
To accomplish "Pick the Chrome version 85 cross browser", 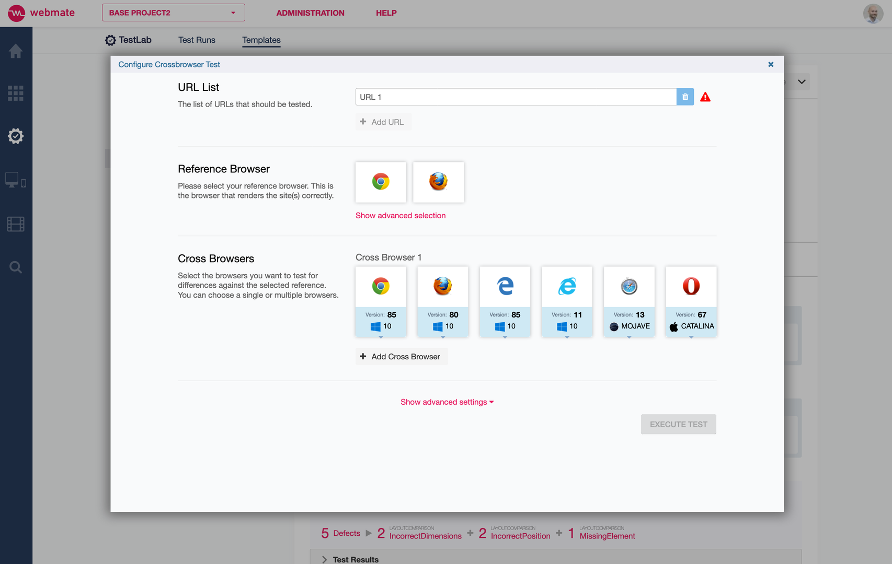I will click(x=381, y=301).
